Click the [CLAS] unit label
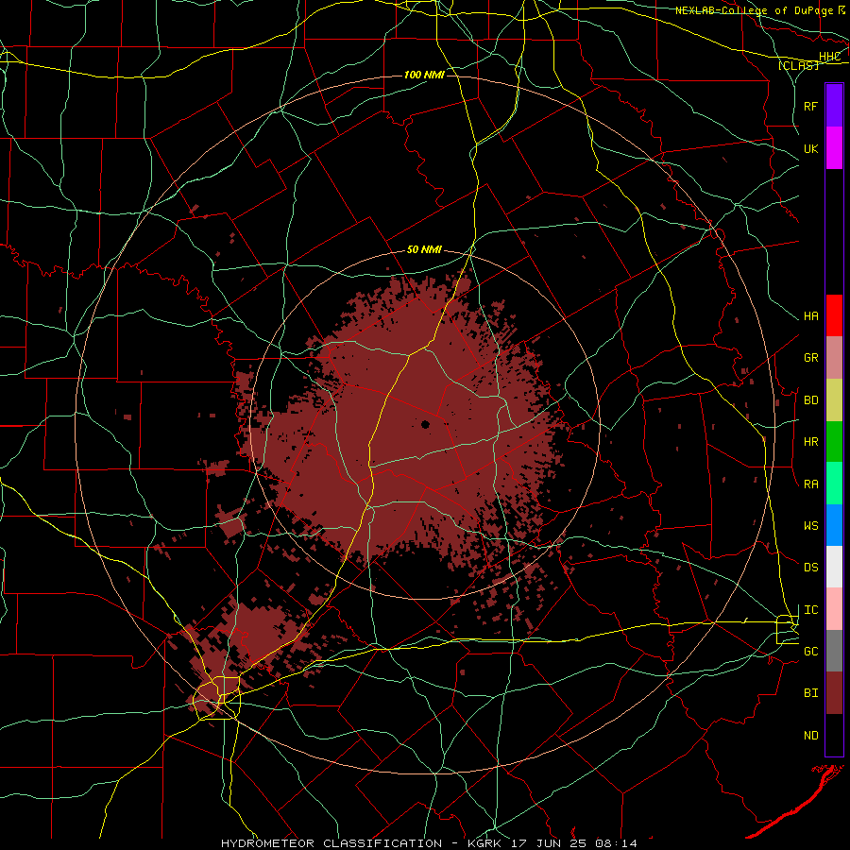The image size is (850, 850). pyautogui.click(x=798, y=65)
